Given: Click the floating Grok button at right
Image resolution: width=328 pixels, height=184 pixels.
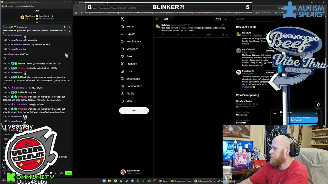Looking at the screenshot, I should point(319,105).
